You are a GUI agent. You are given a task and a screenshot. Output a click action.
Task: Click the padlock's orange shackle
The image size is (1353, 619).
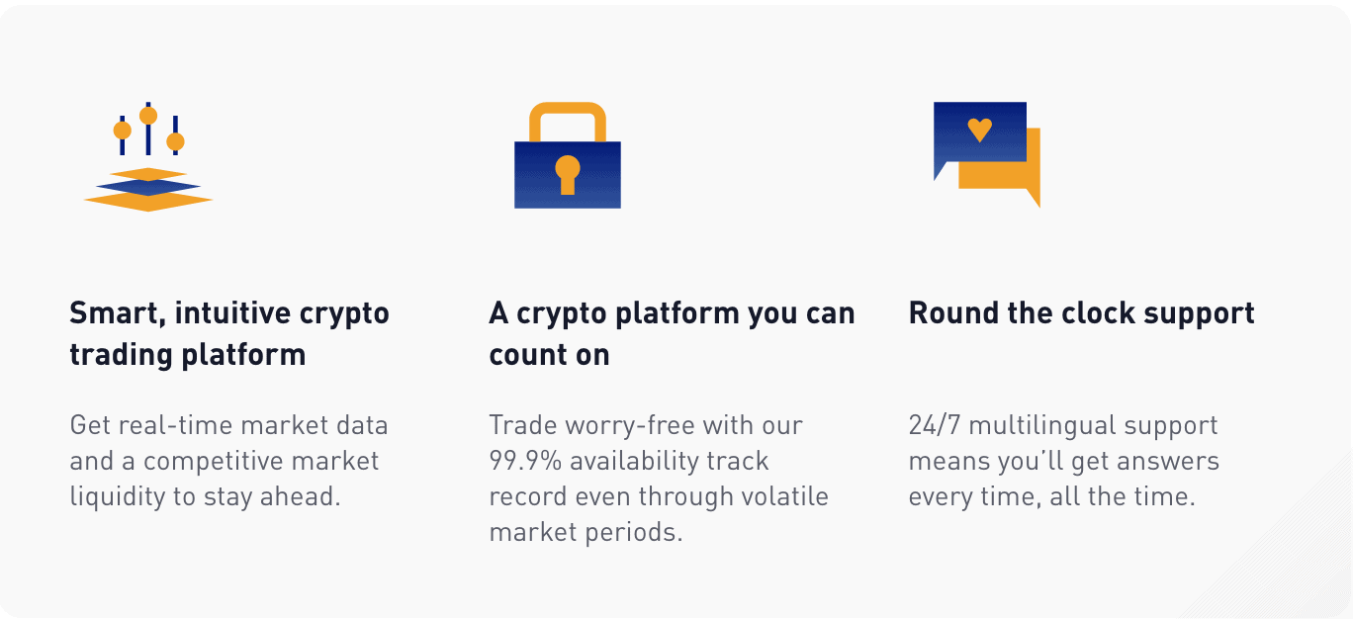(568, 122)
